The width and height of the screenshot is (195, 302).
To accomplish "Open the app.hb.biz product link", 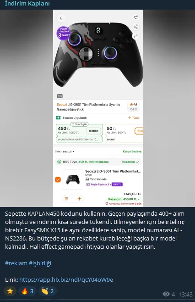I will 66,280.
